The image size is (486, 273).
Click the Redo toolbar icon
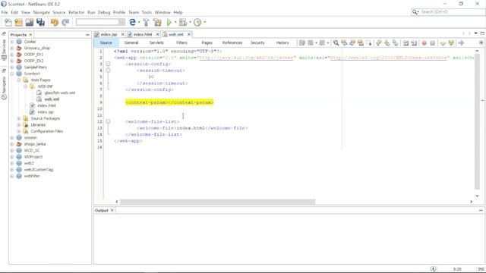[65, 22]
